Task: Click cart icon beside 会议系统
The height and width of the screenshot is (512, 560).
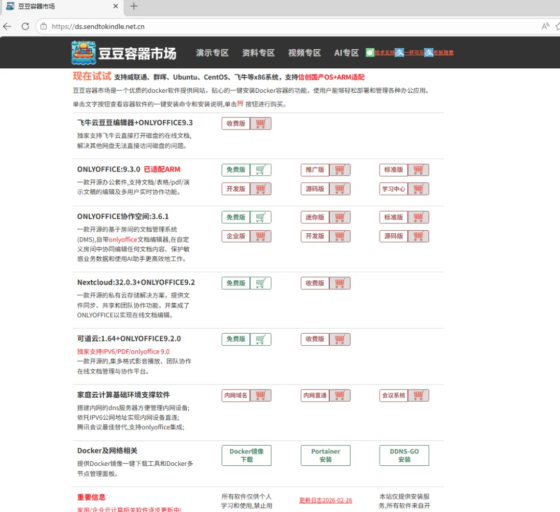Action: coord(418,395)
